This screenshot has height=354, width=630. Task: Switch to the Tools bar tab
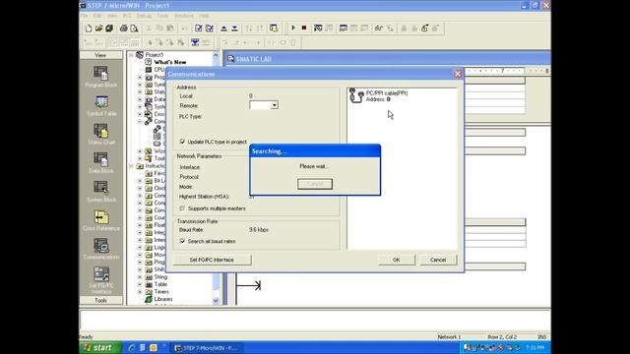pyautogui.click(x=100, y=300)
